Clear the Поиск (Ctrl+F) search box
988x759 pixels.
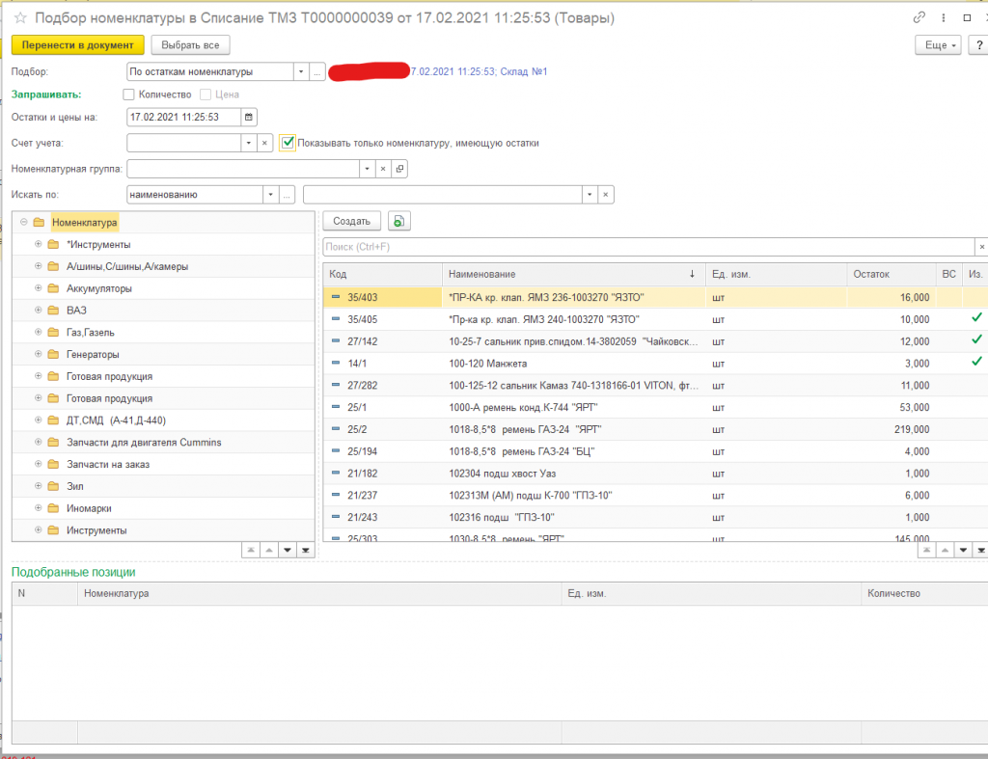981,247
